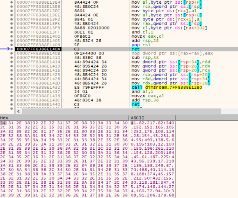Image resolution: width=238 pixels, height=198 pixels.
Task: Click breakpoint bullet next to pop rsi row
Action: (x=11, y=45)
